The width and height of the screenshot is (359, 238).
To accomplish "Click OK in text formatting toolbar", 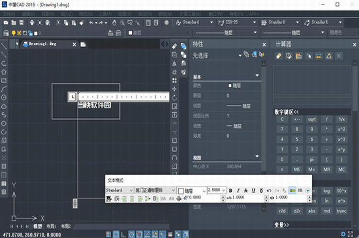I will coord(300,190).
